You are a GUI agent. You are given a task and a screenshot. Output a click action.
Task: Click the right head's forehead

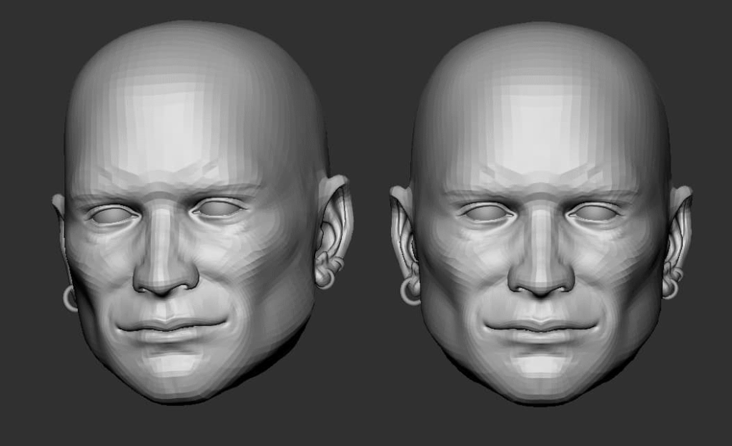pyautogui.click(x=541, y=118)
